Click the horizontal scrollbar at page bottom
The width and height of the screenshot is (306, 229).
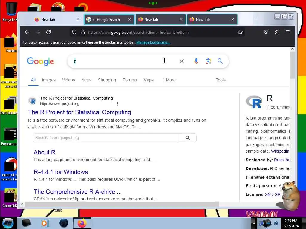pos(122,204)
